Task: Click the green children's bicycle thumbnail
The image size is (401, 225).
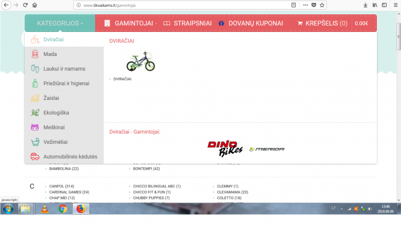Action: coord(141,62)
